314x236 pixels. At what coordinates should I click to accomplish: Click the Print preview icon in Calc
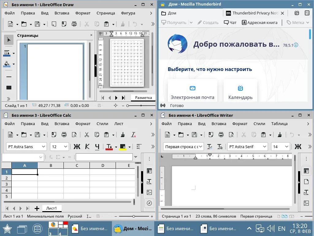point(74,135)
